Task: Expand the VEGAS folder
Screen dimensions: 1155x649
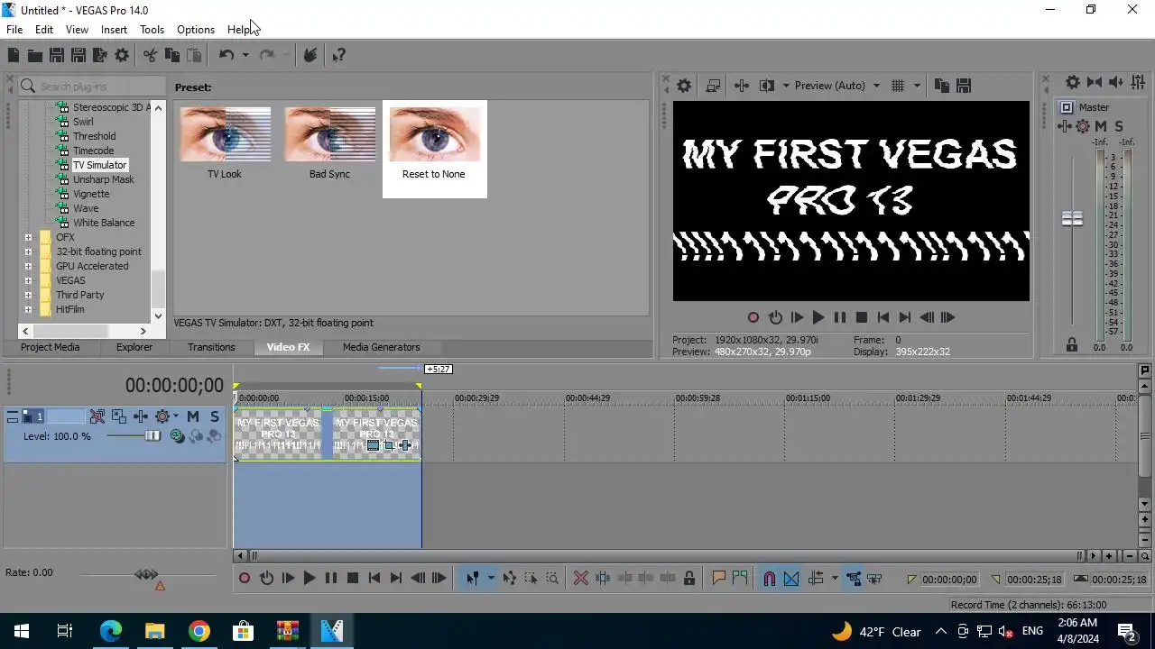Action: click(28, 281)
